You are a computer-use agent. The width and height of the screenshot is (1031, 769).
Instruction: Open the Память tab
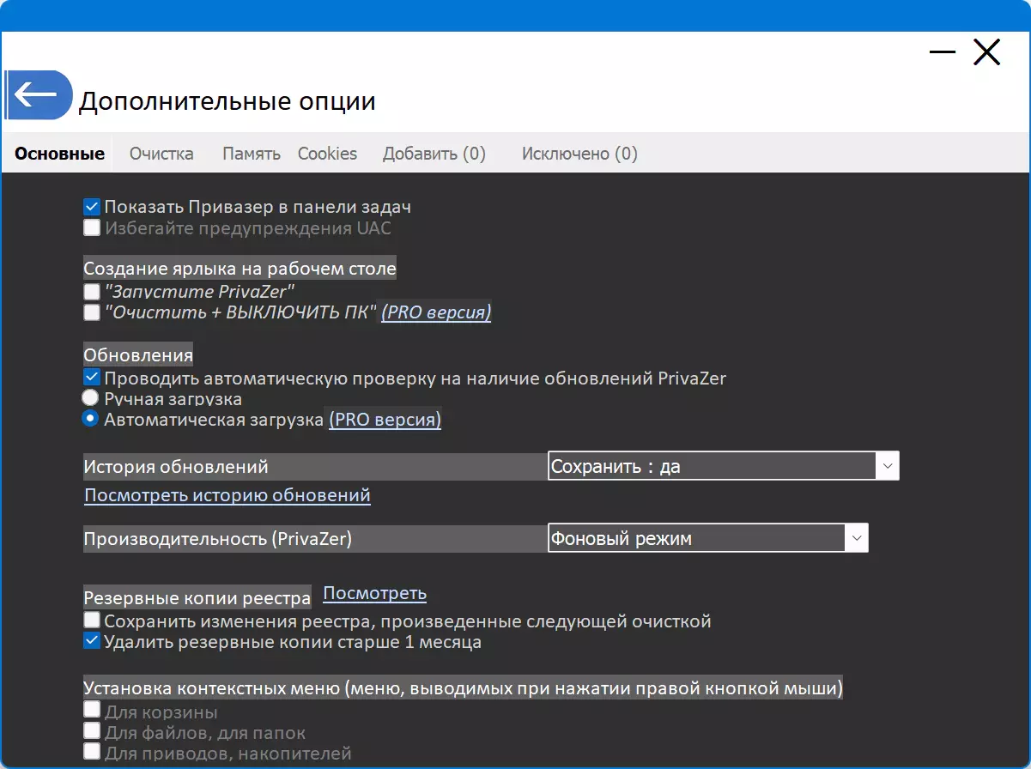[x=252, y=154]
